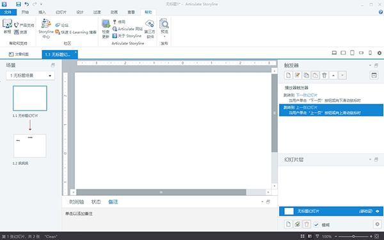Open the 教程 tutorials icon in the ribbon
The image size is (384, 240).
pyautogui.click(x=7, y=26)
